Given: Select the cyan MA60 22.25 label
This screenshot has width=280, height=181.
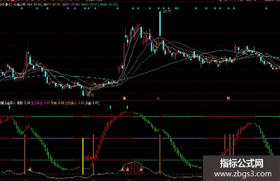Looking at the screenshot, I should pos(108,4).
